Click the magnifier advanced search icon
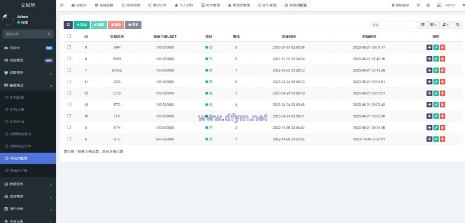The width and height of the screenshot is (465, 223). 458,25
